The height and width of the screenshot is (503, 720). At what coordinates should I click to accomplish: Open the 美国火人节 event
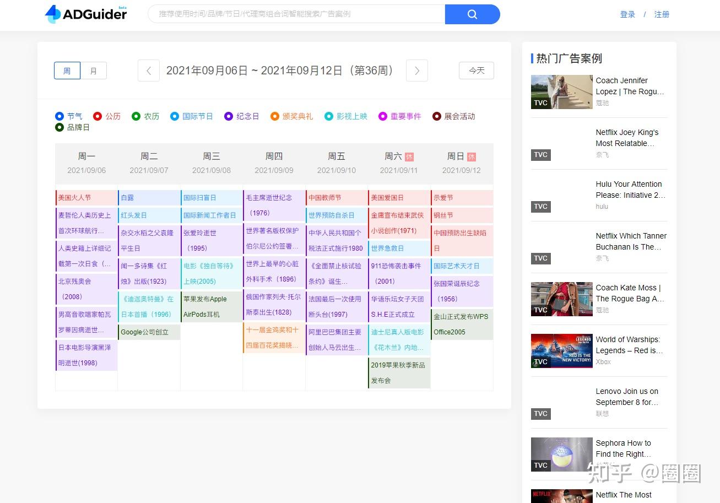point(86,198)
